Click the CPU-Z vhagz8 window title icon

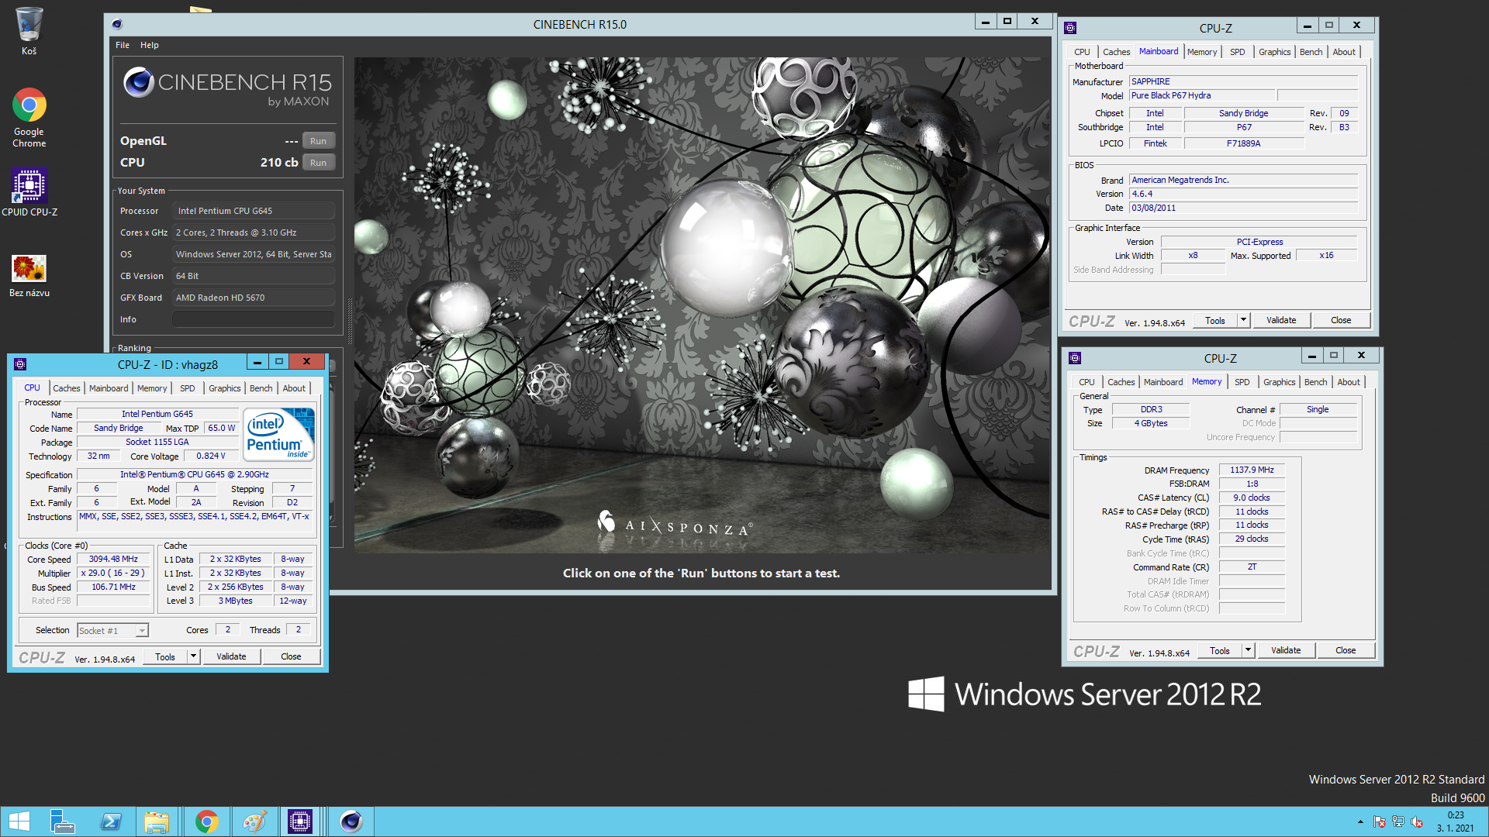coord(20,364)
